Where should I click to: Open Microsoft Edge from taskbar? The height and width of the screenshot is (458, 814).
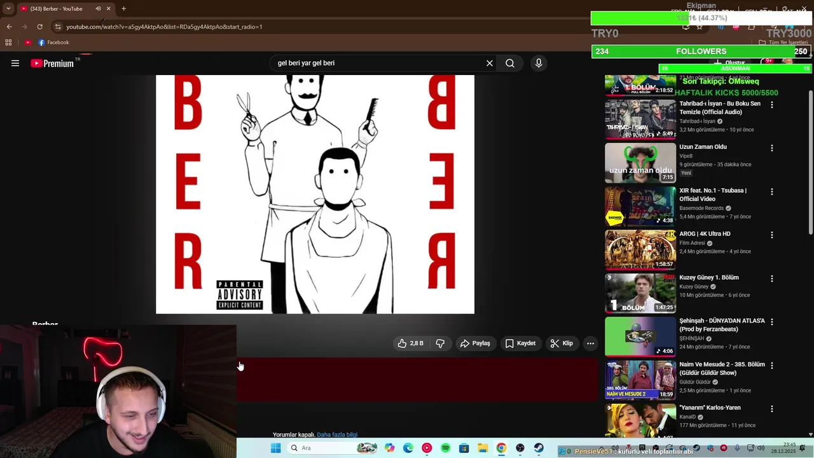tap(408, 448)
